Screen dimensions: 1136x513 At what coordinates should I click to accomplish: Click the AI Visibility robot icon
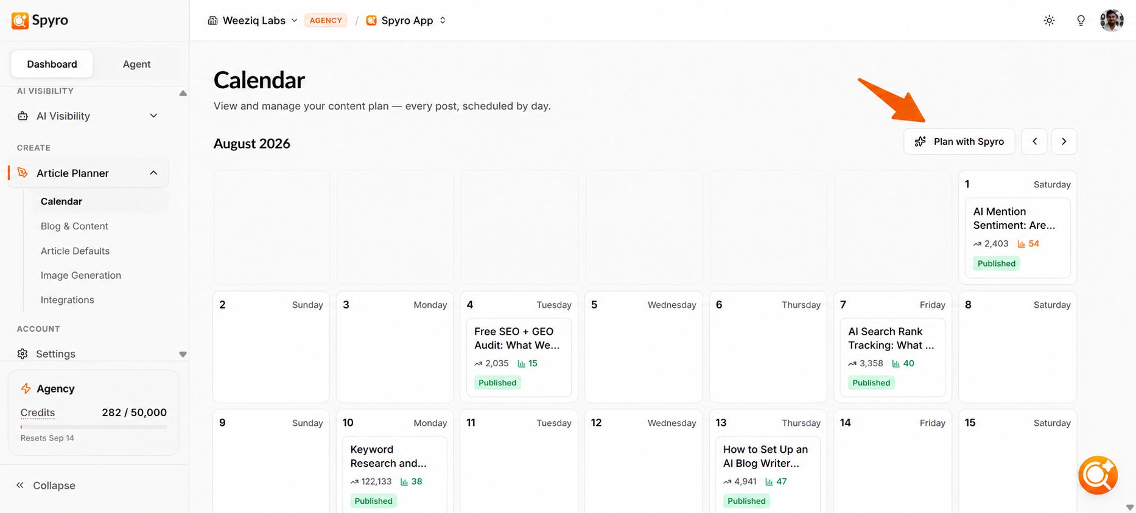click(x=23, y=116)
